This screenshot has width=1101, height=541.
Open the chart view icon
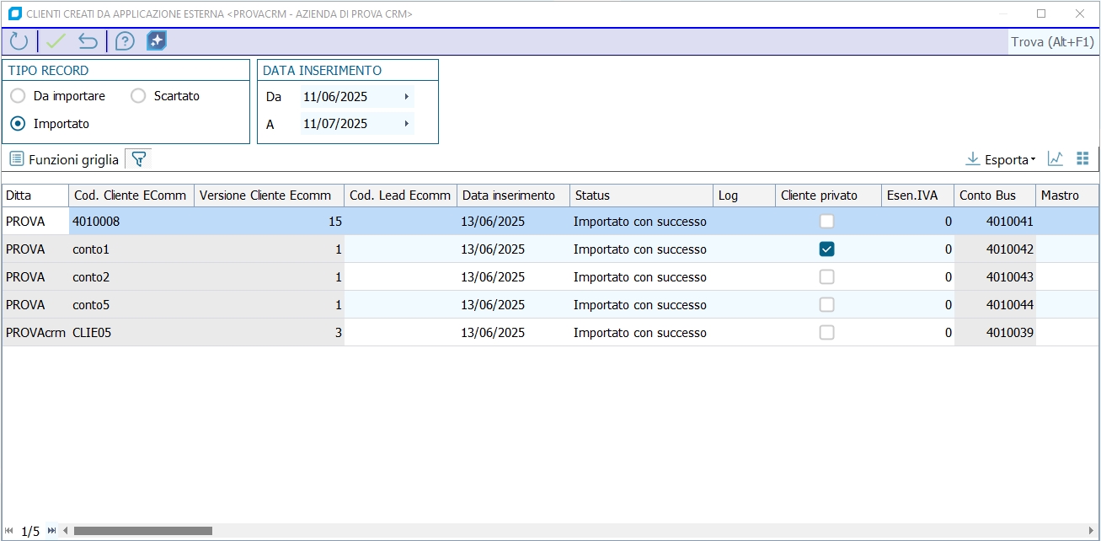pos(1055,158)
